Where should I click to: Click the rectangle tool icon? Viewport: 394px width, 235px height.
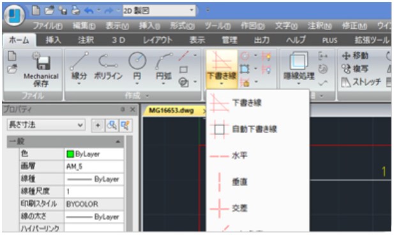[x=183, y=69]
